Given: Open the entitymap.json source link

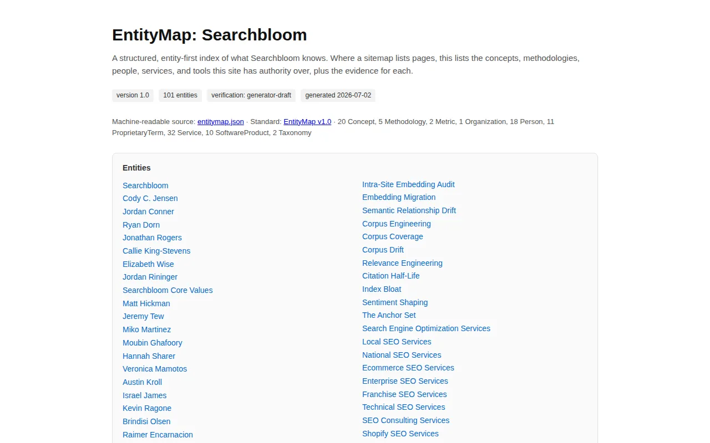Looking at the screenshot, I should pyautogui.click(x=221, y=121).
